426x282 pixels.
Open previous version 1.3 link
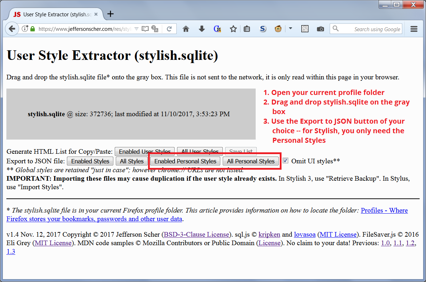point(11,252)
